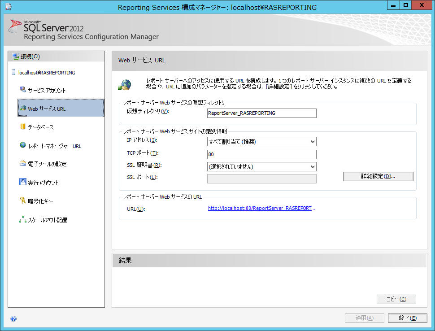Image resolution: width=435 pixels, height=331 pixels.
Task: Open the SSL 証明書 dropdown list
Action: (313, 167)
